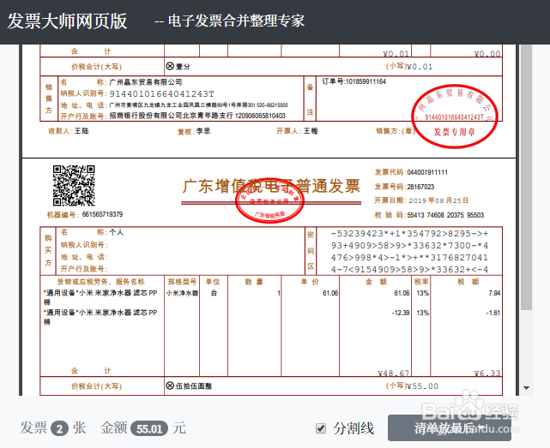Screen dimensions: 550x448
Task: Click total tax ¥6.33
Action: [487, 373]
